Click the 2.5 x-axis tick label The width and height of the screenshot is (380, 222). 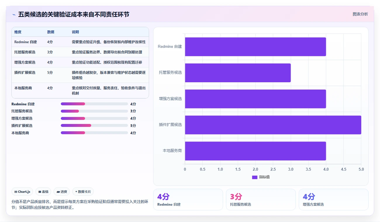click(273, 169)
